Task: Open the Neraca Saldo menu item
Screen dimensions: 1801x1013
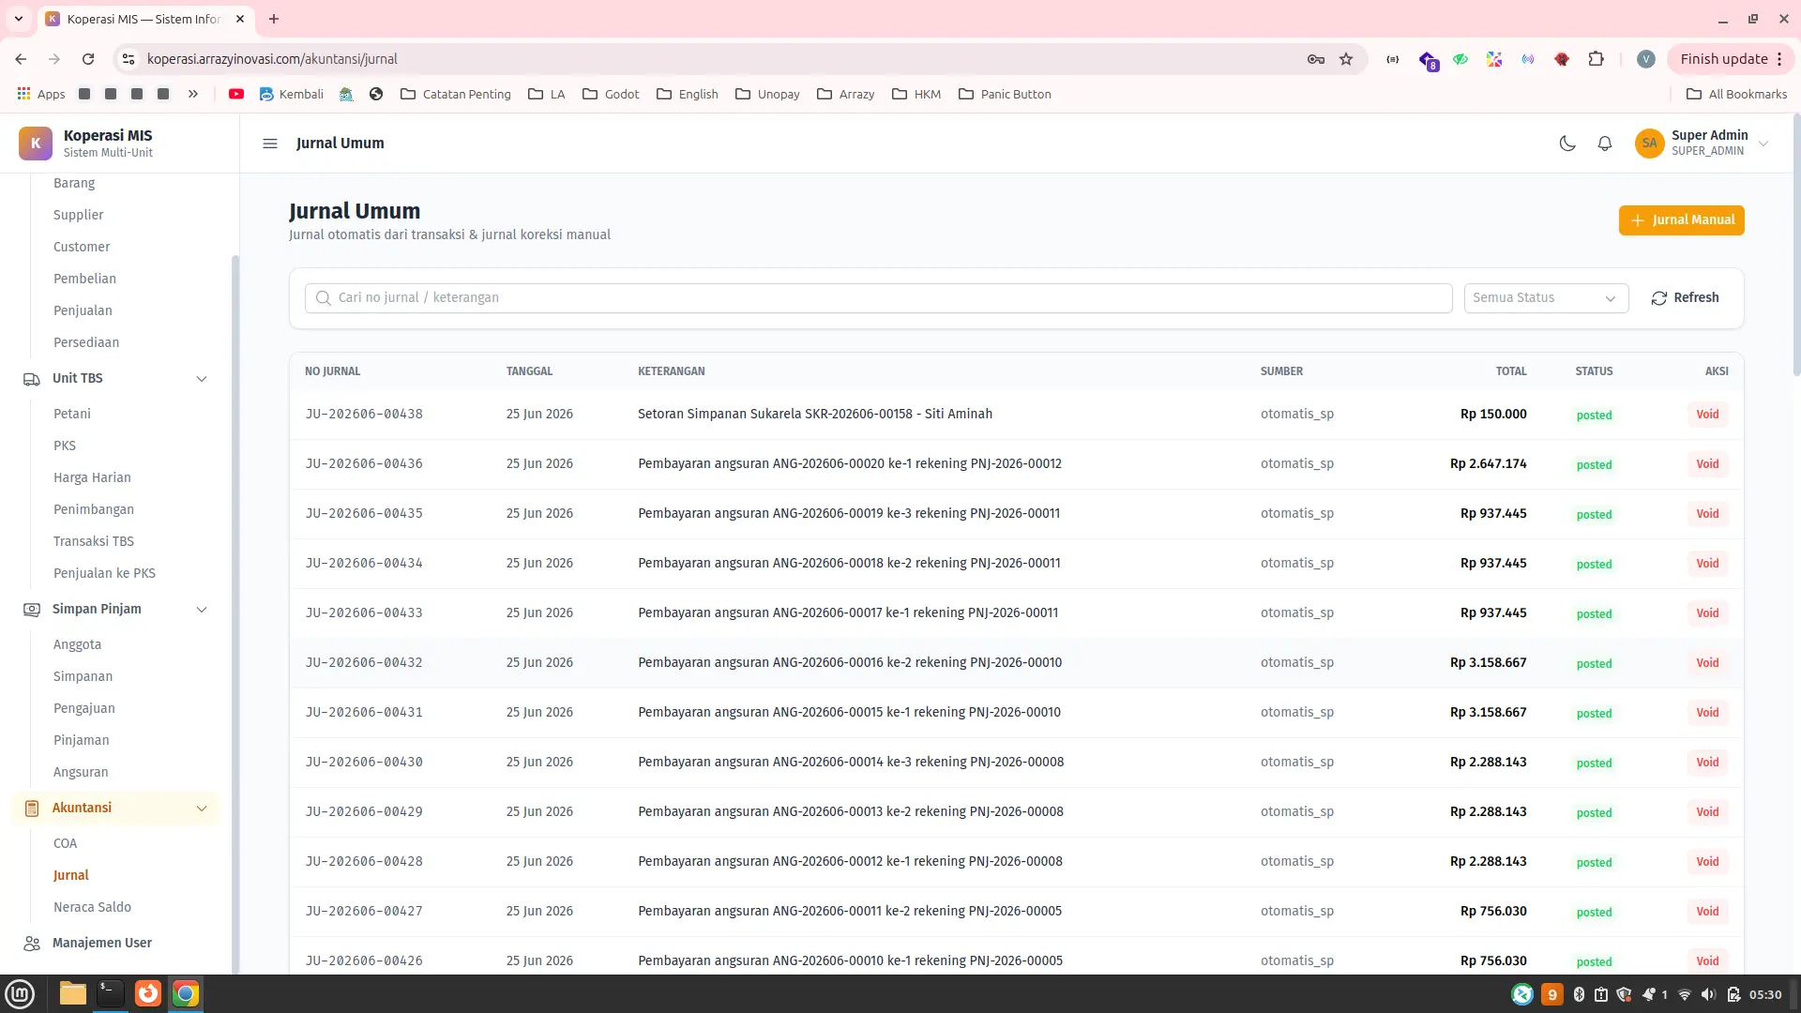Action: (92, 907)
